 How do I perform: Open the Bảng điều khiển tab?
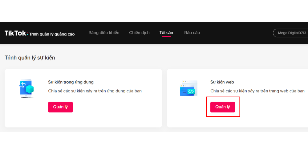pos(104,33)
